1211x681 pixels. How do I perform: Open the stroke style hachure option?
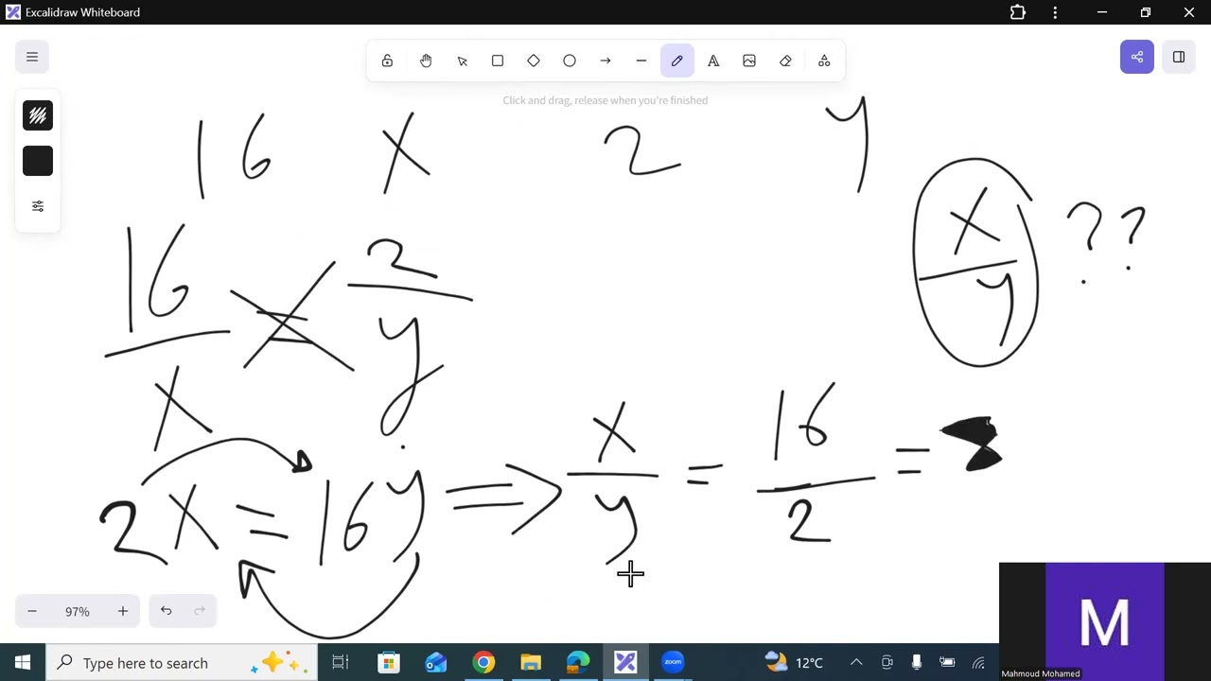pyautogui.click(x=38, y=115)
